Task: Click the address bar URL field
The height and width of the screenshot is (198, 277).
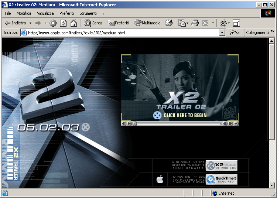Action: click(x=123, y=33)
